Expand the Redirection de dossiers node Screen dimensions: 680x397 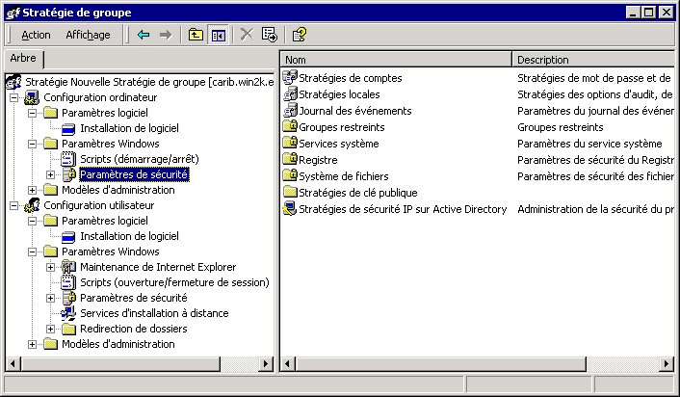pyautogui.click(x=50, y=329)
